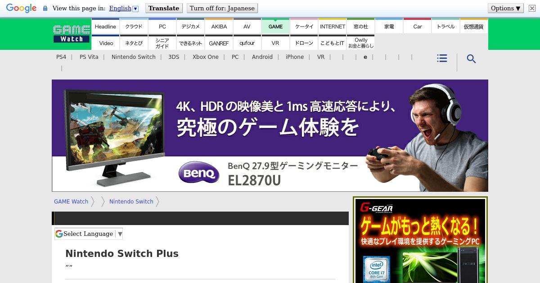
Task: Open the シニアガイド tab
Action: tap(162, 43)
